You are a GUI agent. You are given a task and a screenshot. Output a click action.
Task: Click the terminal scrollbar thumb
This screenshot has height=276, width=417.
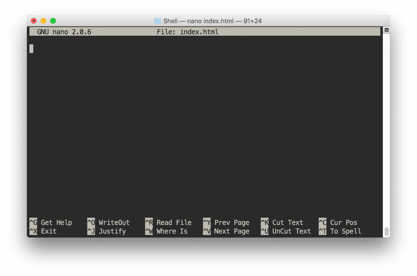tap(386, 232)
